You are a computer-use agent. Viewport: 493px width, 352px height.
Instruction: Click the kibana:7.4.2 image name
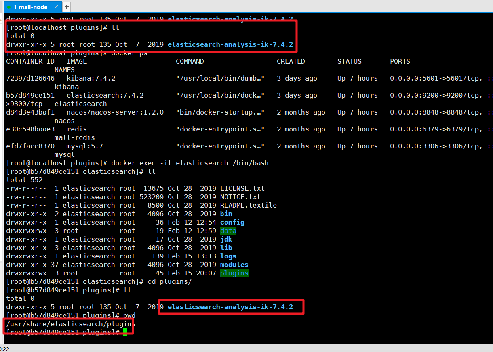coord(91,78)
